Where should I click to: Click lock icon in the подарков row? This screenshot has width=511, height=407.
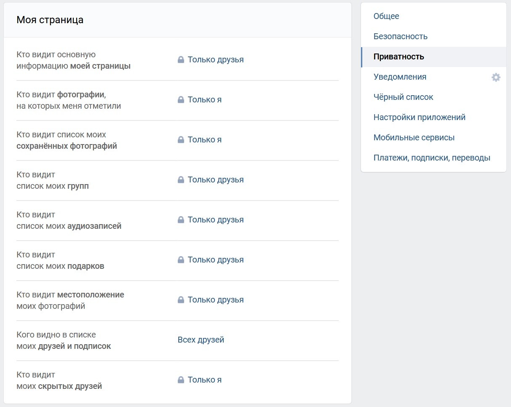tap(181, 260)
